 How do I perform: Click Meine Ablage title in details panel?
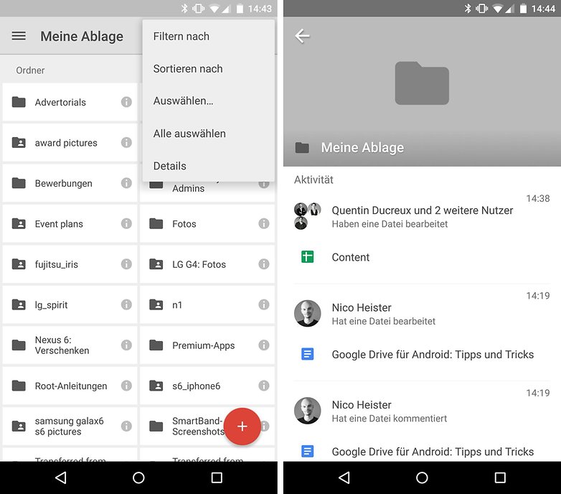[362, 147]
